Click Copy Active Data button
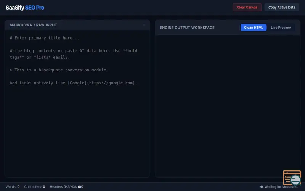Screen dimensions: 305x191 [282, 7]
